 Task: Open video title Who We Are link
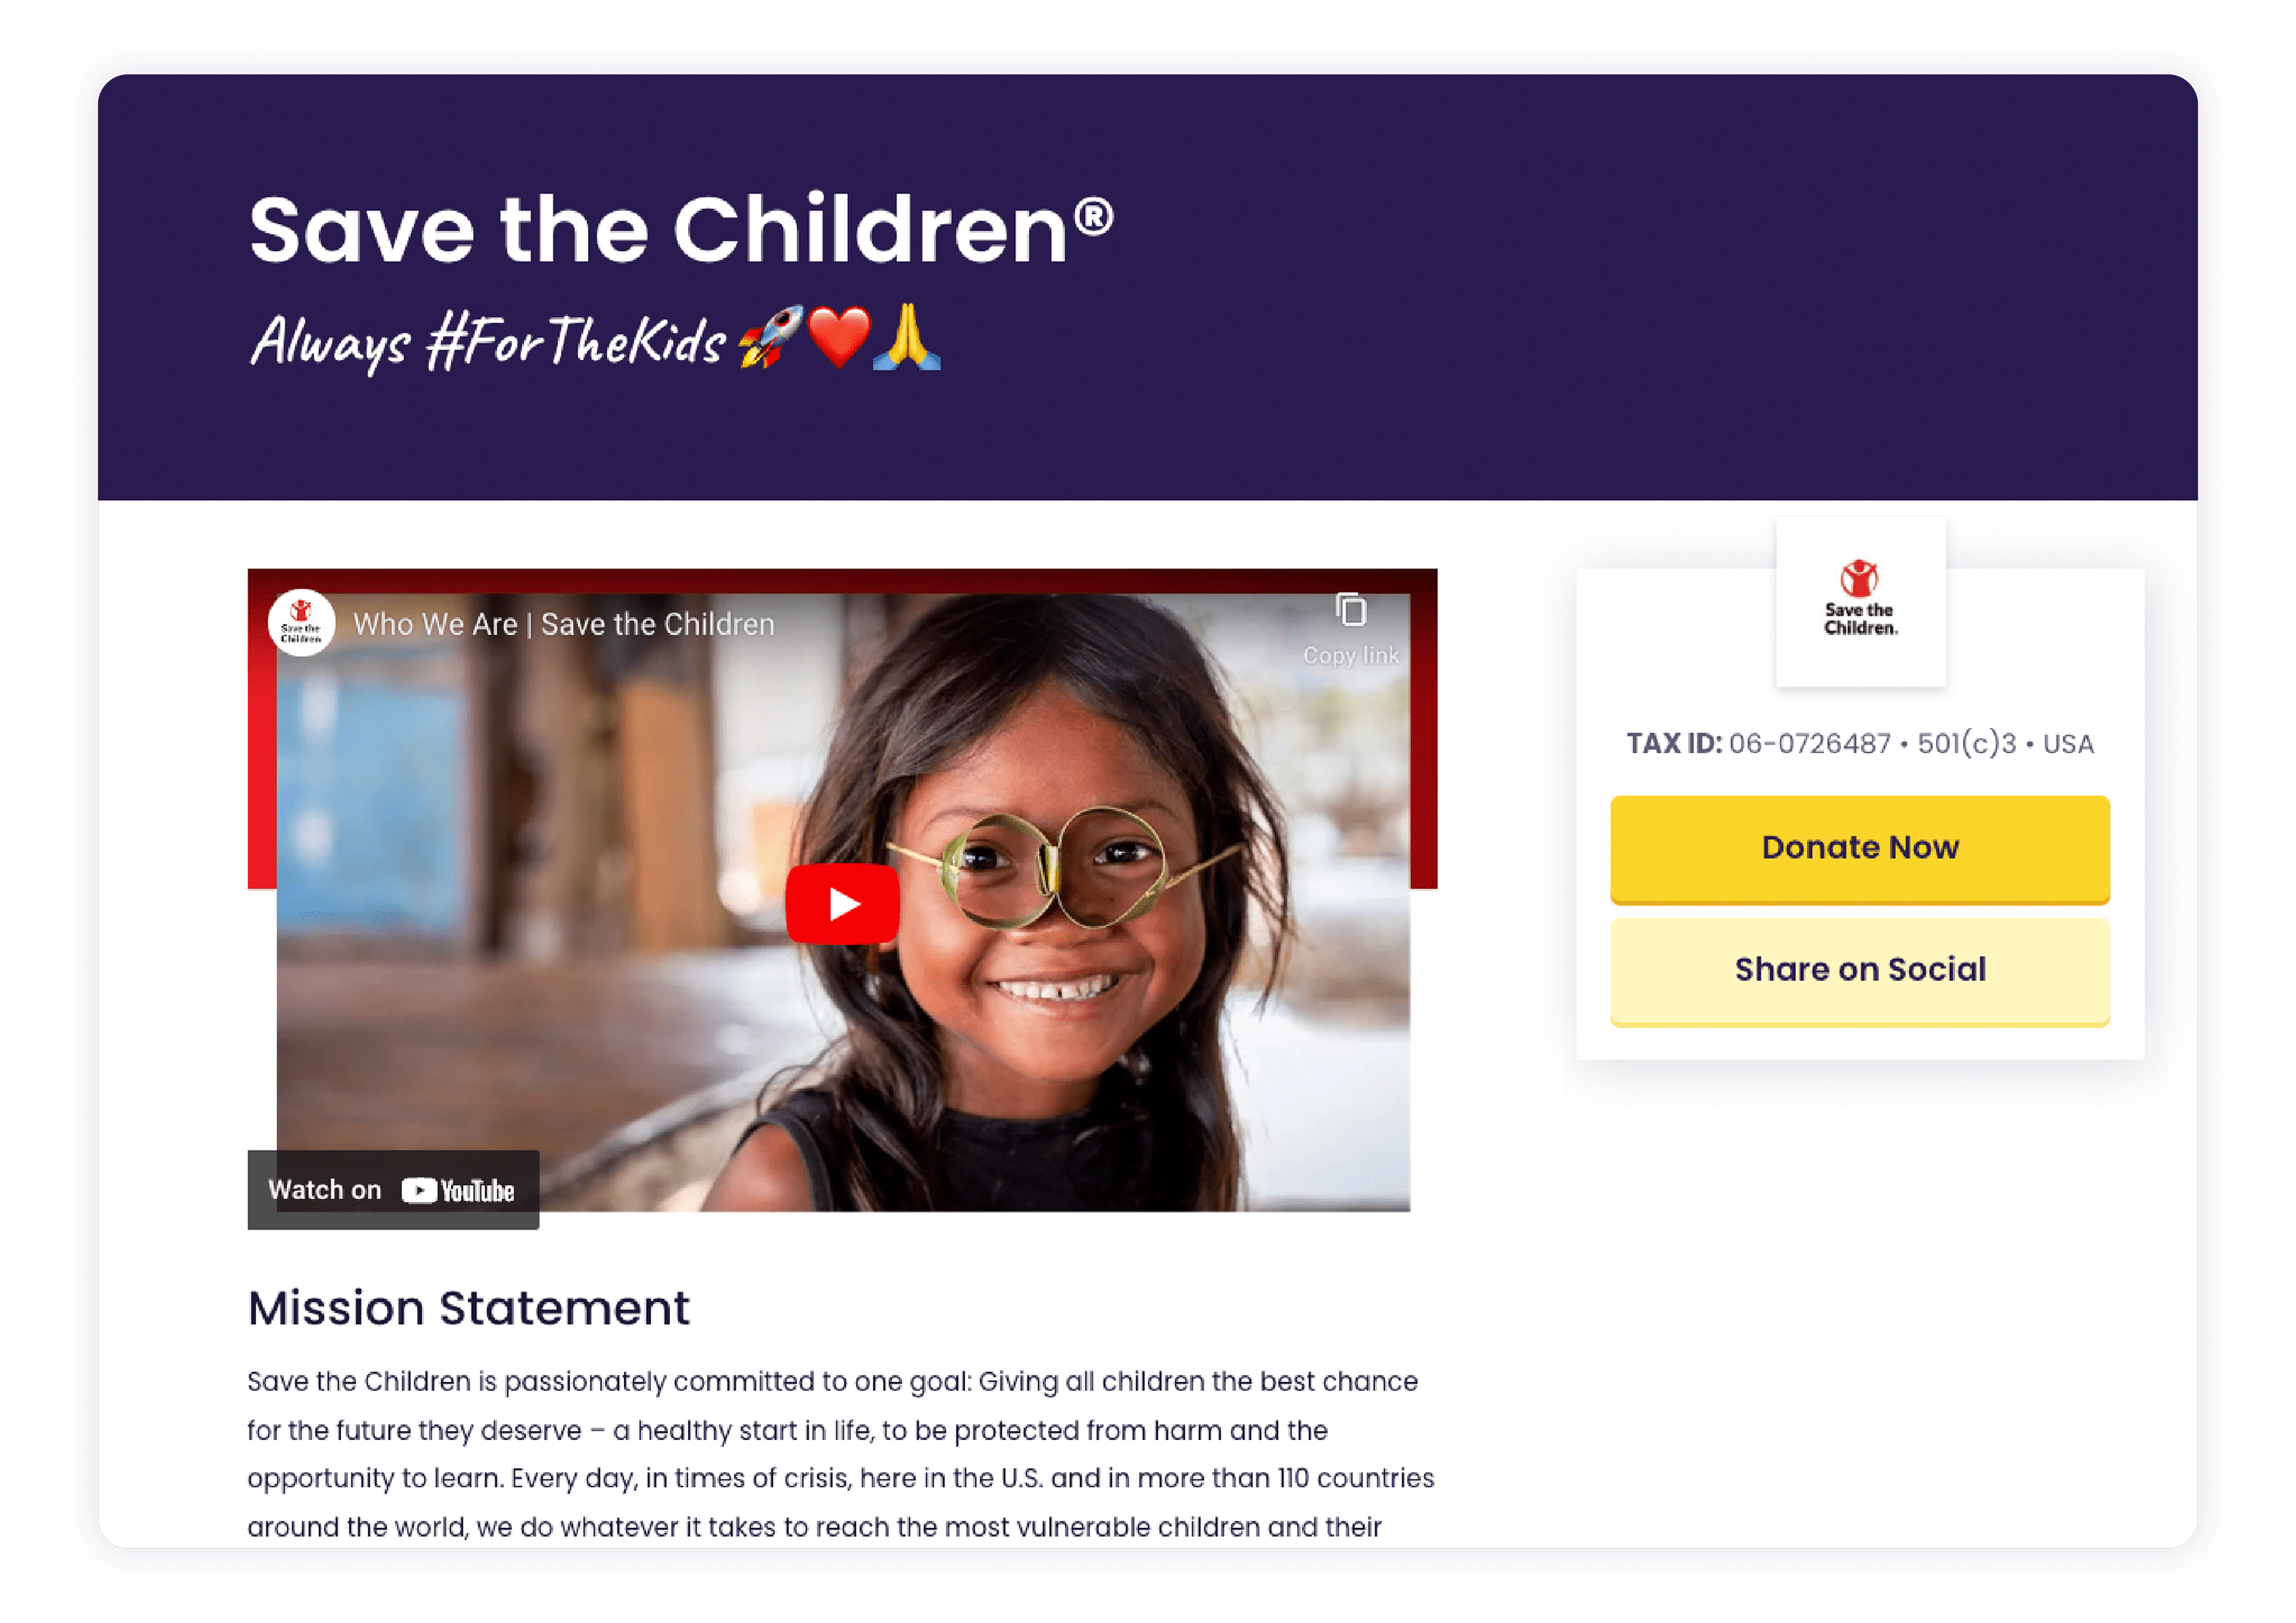[x=564, y=624]
